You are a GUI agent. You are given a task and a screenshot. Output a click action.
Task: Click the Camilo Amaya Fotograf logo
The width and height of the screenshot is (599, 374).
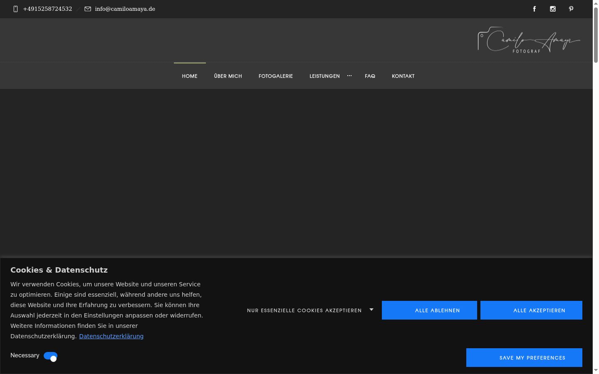[x=529, y=40]
